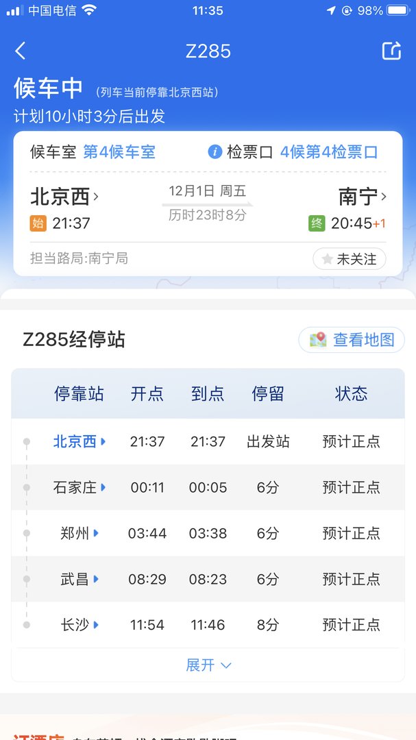Tap the share icon at top right

click(391, 51)
